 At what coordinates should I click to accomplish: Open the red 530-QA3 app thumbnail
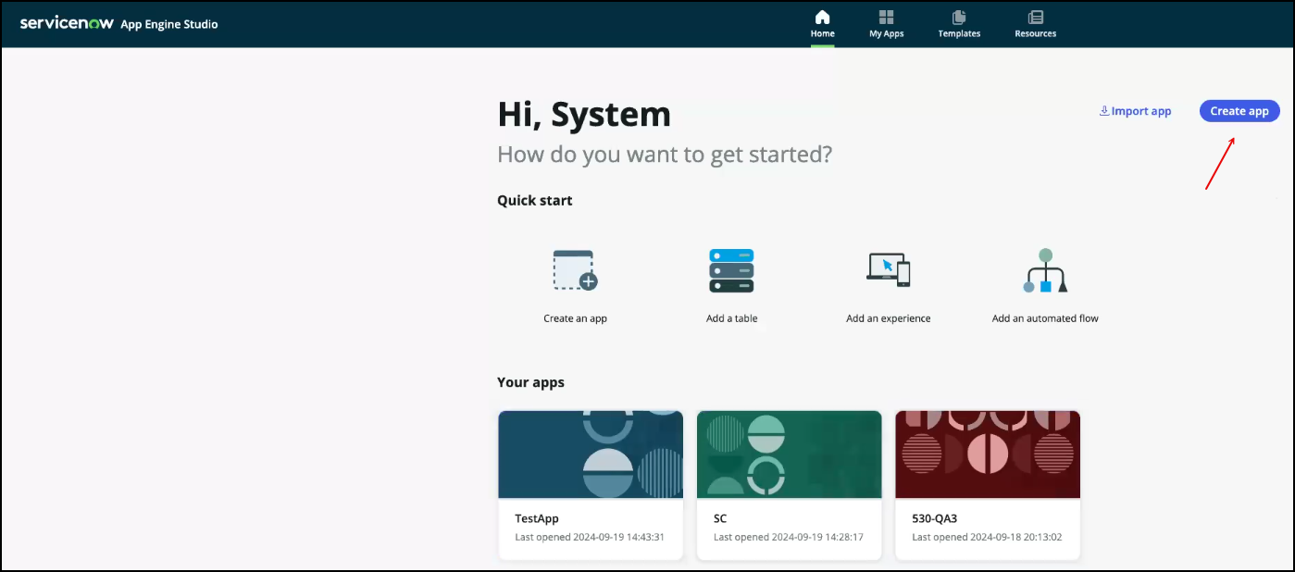click(987, 454)
